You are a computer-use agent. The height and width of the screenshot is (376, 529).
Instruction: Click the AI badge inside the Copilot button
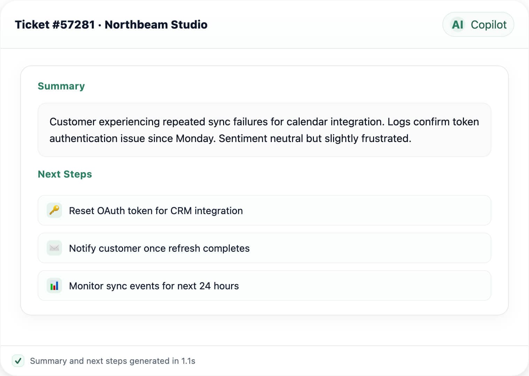point(458,24)
